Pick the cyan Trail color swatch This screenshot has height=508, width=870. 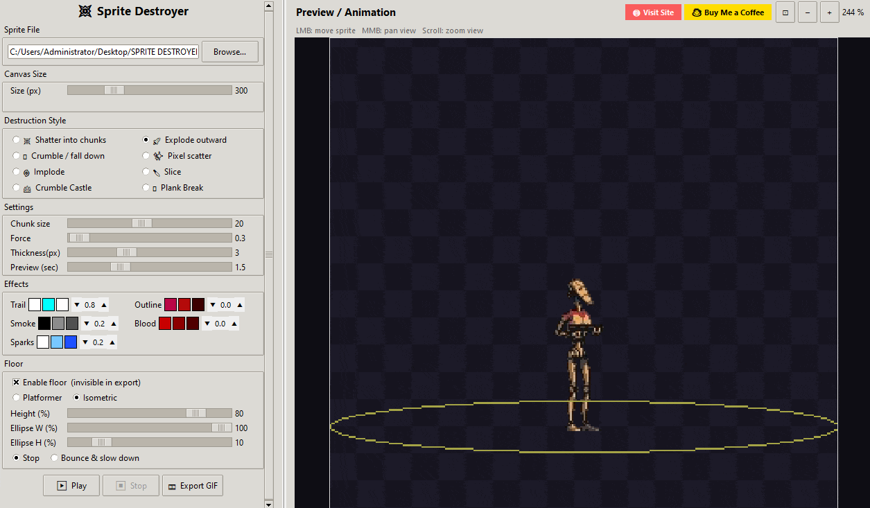click(x=49, y=305)
